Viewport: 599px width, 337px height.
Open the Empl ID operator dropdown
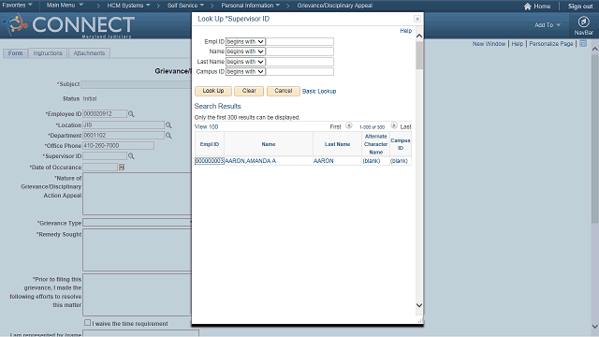coord(245,41)
